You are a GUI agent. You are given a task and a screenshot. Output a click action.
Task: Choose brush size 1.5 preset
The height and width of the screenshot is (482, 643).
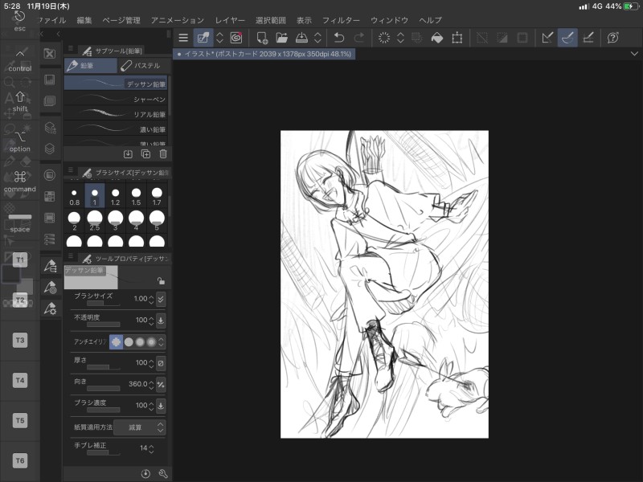[136, 197]
